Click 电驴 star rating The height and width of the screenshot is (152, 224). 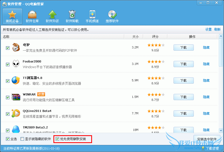[x=156, y=45]
